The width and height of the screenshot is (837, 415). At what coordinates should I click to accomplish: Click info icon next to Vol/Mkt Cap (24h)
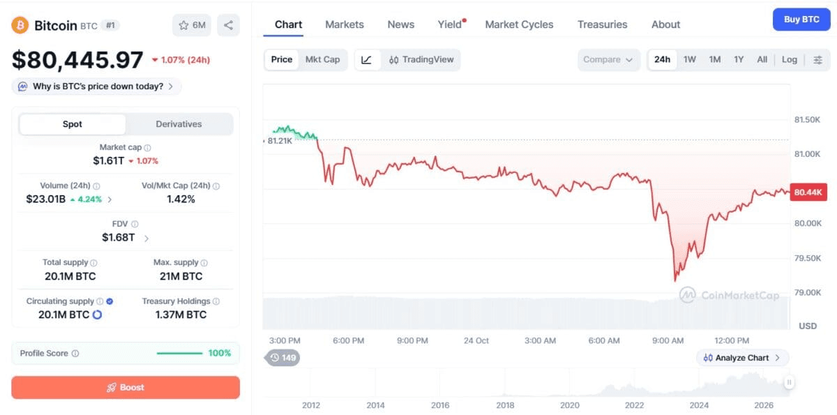[216, 186]
